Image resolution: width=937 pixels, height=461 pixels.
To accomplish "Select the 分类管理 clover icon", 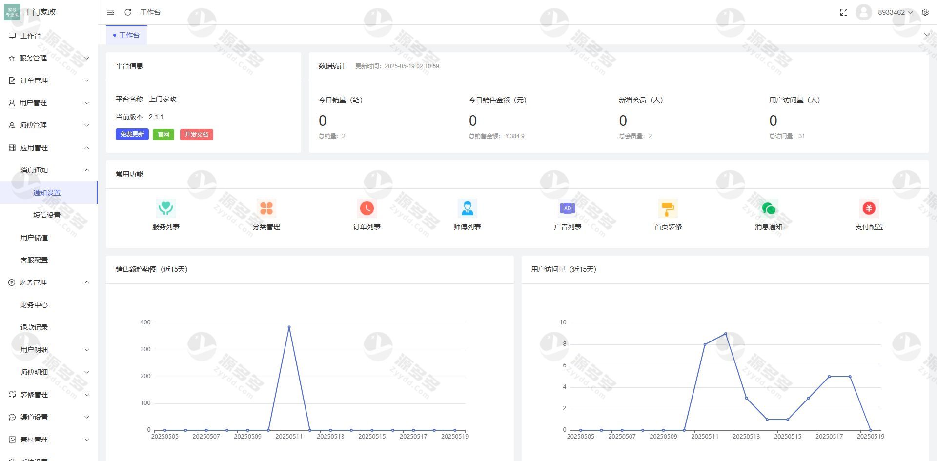I will click(x=266, y=208).
